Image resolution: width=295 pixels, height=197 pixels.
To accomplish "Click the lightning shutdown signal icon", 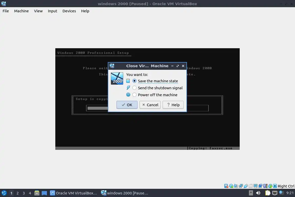I will tap(128, 88).
